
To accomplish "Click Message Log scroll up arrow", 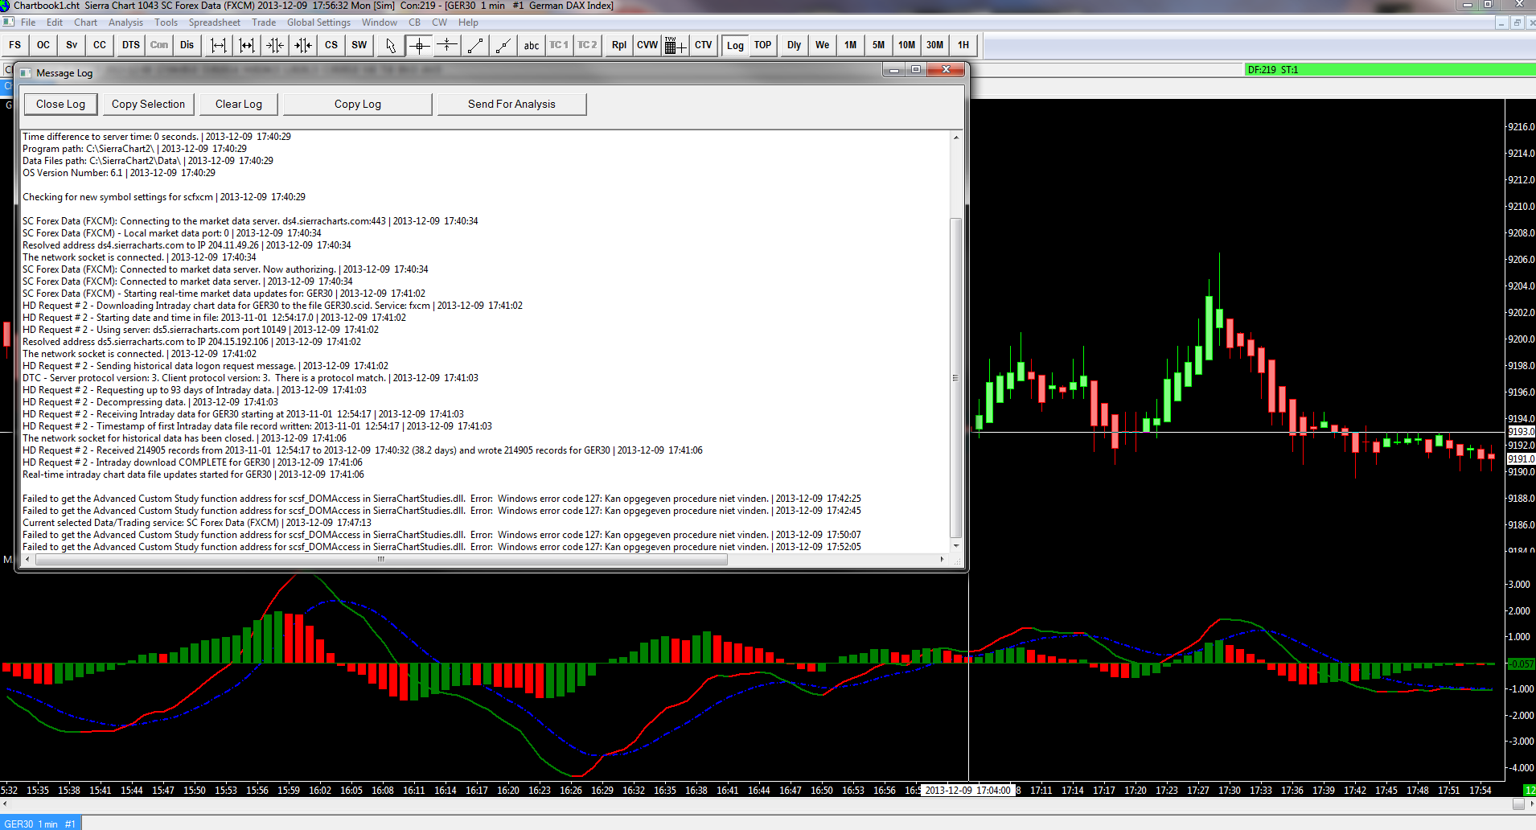I will tap(955, 138).
